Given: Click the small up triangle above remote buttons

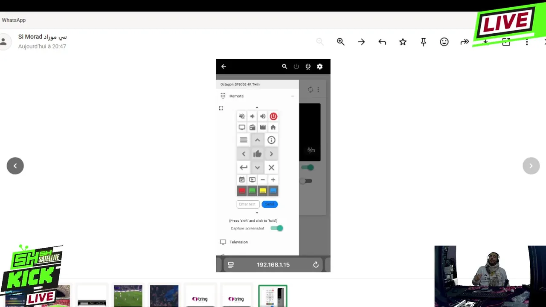Looking at the screenshot, I should [x=257, y=108].
